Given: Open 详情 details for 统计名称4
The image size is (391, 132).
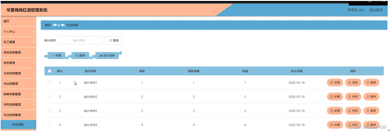Looking at the screenshot, I should click(x=335, y=125).
